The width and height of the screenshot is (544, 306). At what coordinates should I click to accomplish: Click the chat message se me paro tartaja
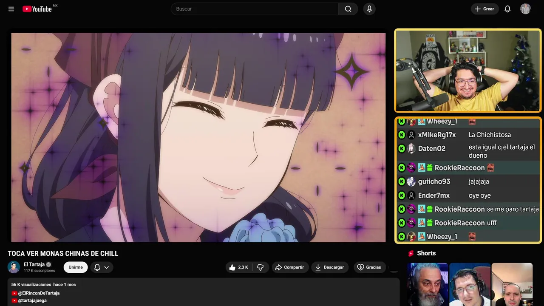pos(513,209)
